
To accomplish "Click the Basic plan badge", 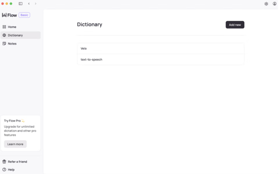I will tap(24, 15).
